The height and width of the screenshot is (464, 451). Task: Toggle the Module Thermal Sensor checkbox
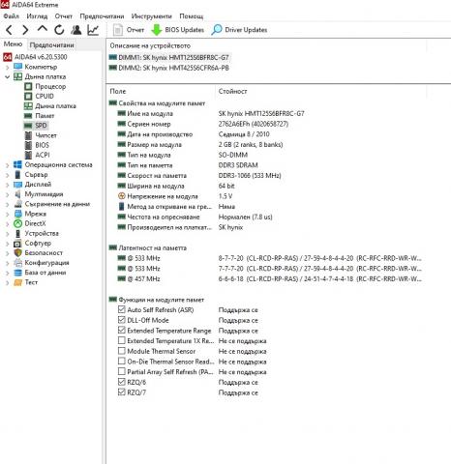click(x=121, y=351)
